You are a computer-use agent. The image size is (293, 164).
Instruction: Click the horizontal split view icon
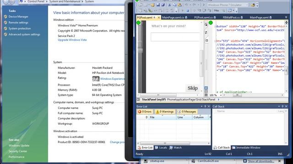tap(206, 92)
